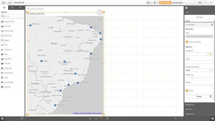Viewport: 215px width, 121px height.
Task: Switch to the Fields link tab
Action: [x=20, y=7]
